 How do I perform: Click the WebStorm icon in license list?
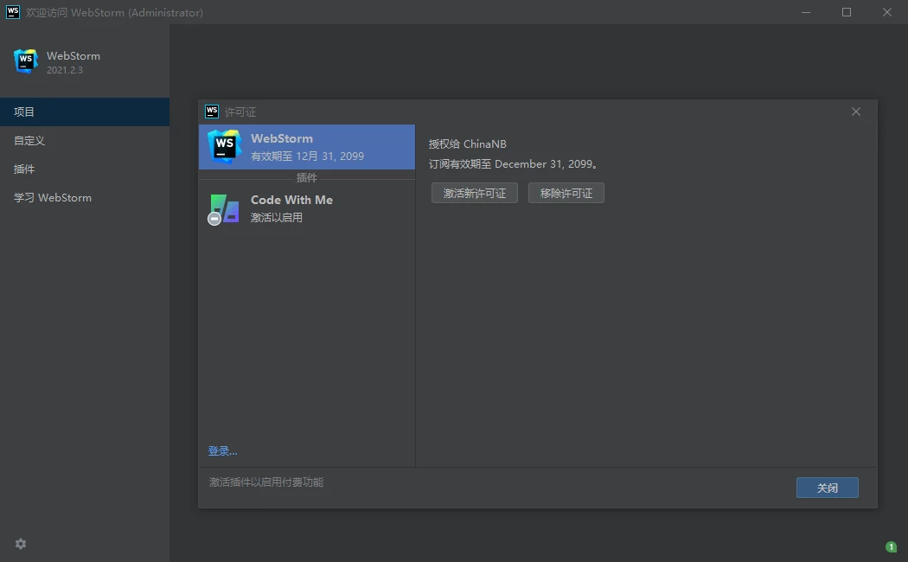pyautogui.click(x=224, y=146)
